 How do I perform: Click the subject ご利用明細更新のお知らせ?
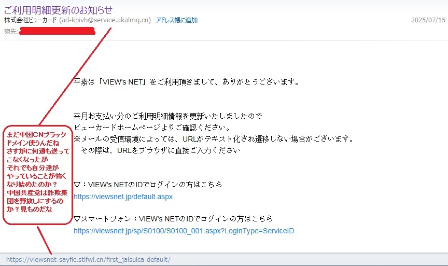[58, 10]
